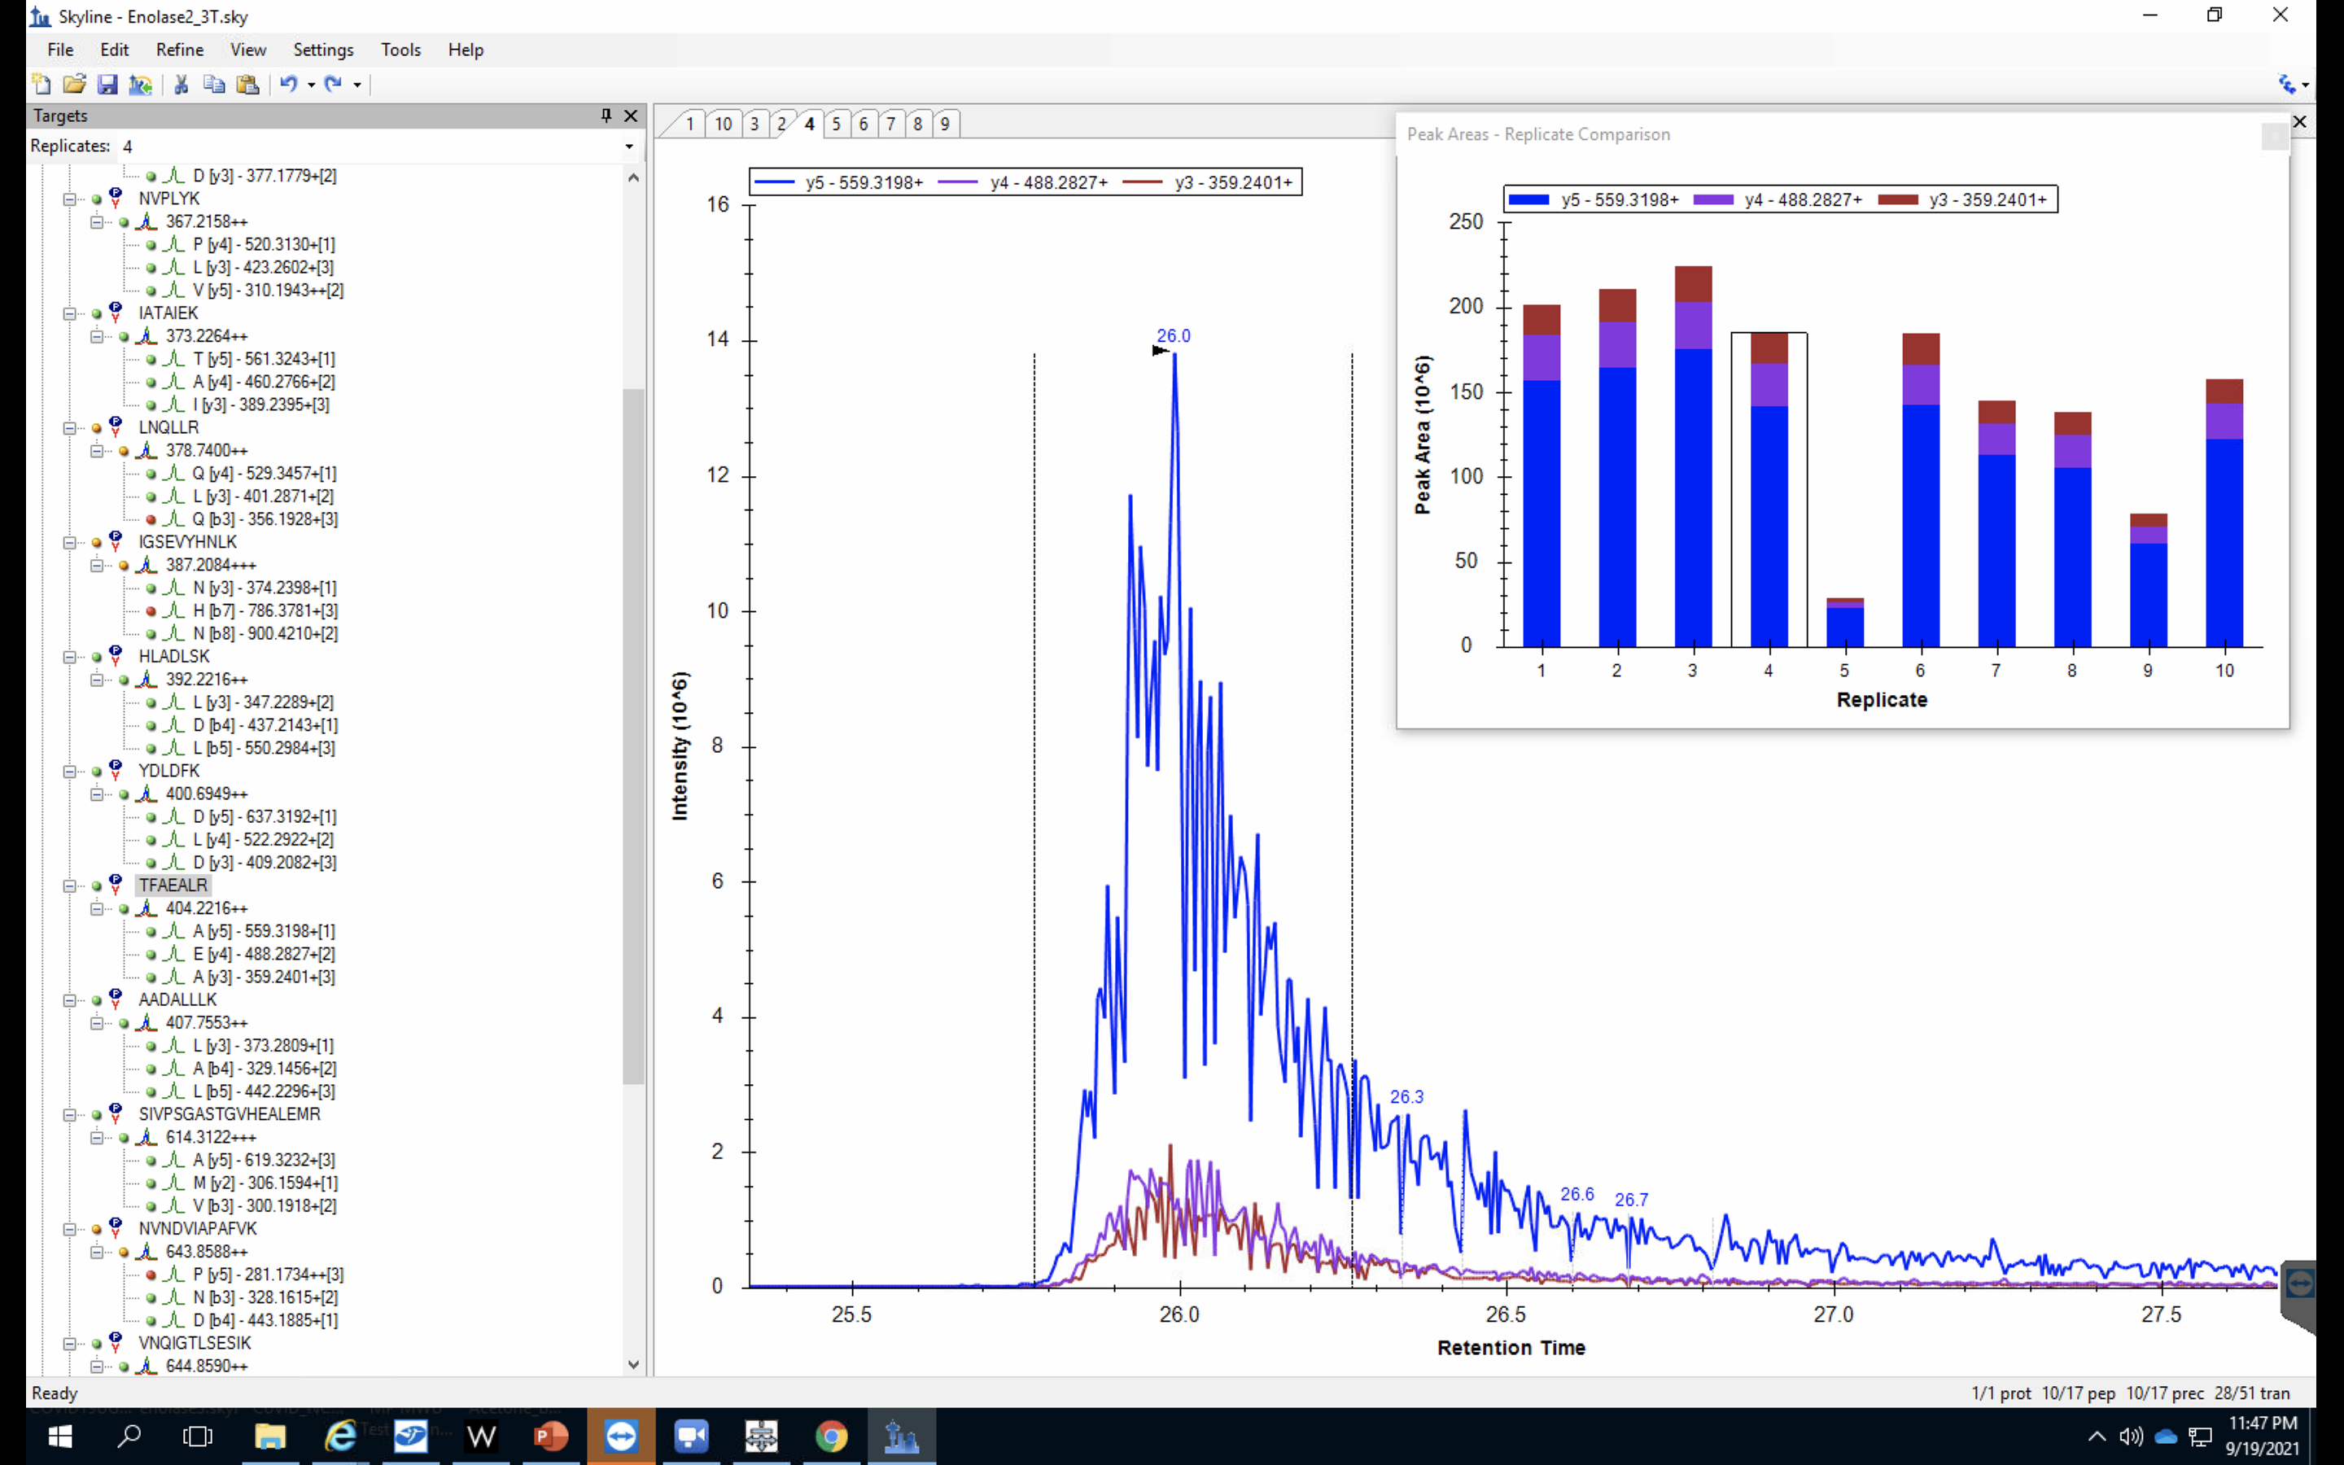
Task: Open PowerPoint from the taskbar
Action: pyautogui.click(x=551, y=1436)
